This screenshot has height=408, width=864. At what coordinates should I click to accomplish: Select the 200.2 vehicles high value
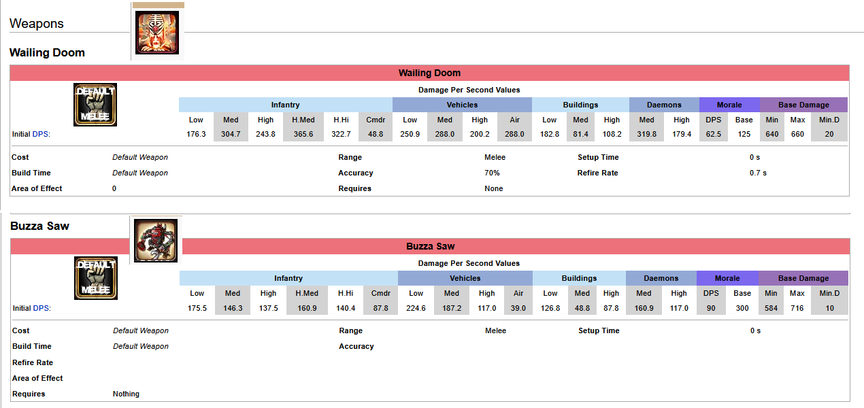pos(480,134)
